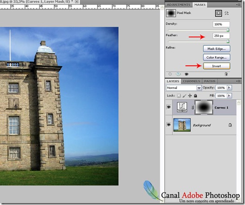The image size is (245, 205).
Task: Open the Mask Edge dialog
Action: tap(217, 49)
